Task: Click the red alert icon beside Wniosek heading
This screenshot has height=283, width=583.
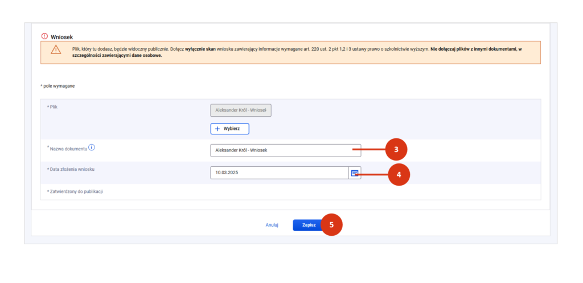Action: coord(44,36)
